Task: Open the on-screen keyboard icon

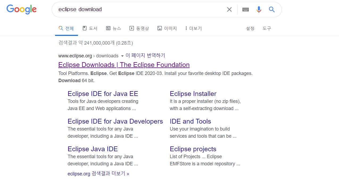Action: coord(246,10)
